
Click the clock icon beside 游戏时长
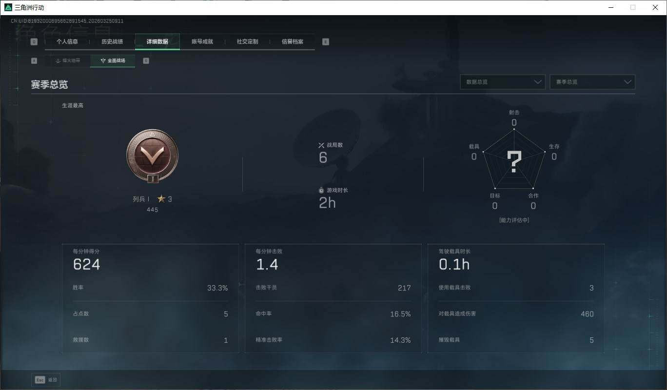click(321, 190)
